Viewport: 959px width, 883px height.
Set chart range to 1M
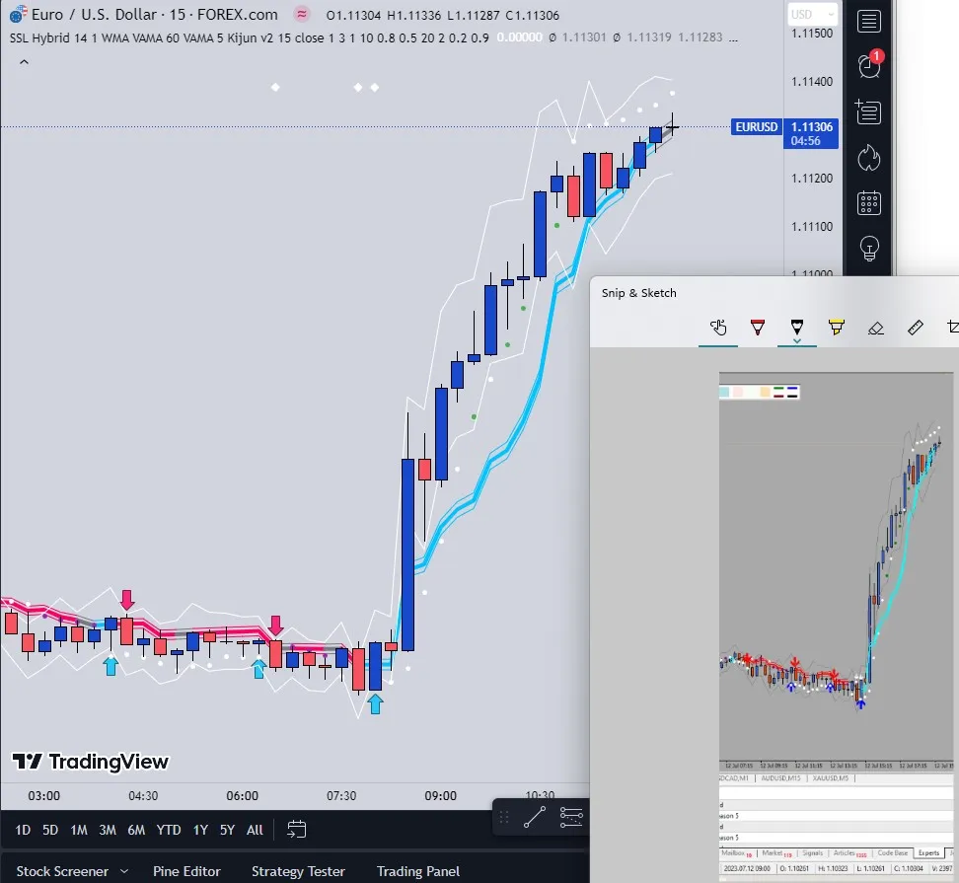pos(79,830)
